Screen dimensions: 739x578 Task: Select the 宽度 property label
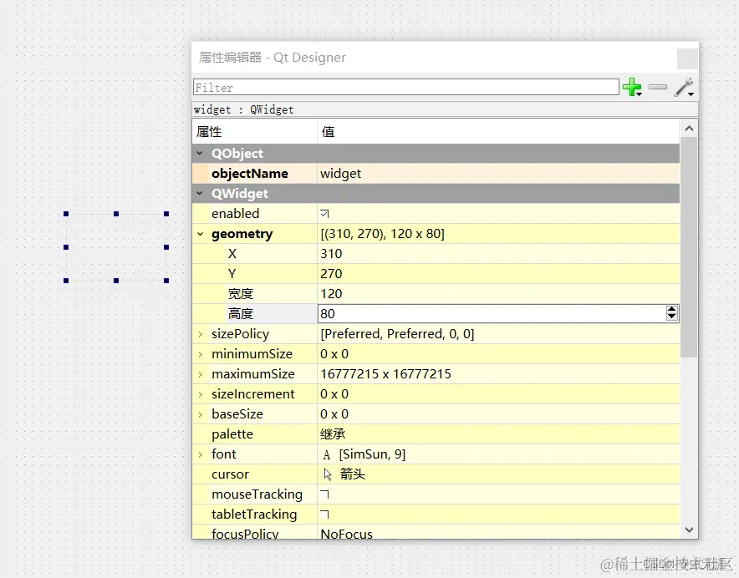tap(241, 294)
